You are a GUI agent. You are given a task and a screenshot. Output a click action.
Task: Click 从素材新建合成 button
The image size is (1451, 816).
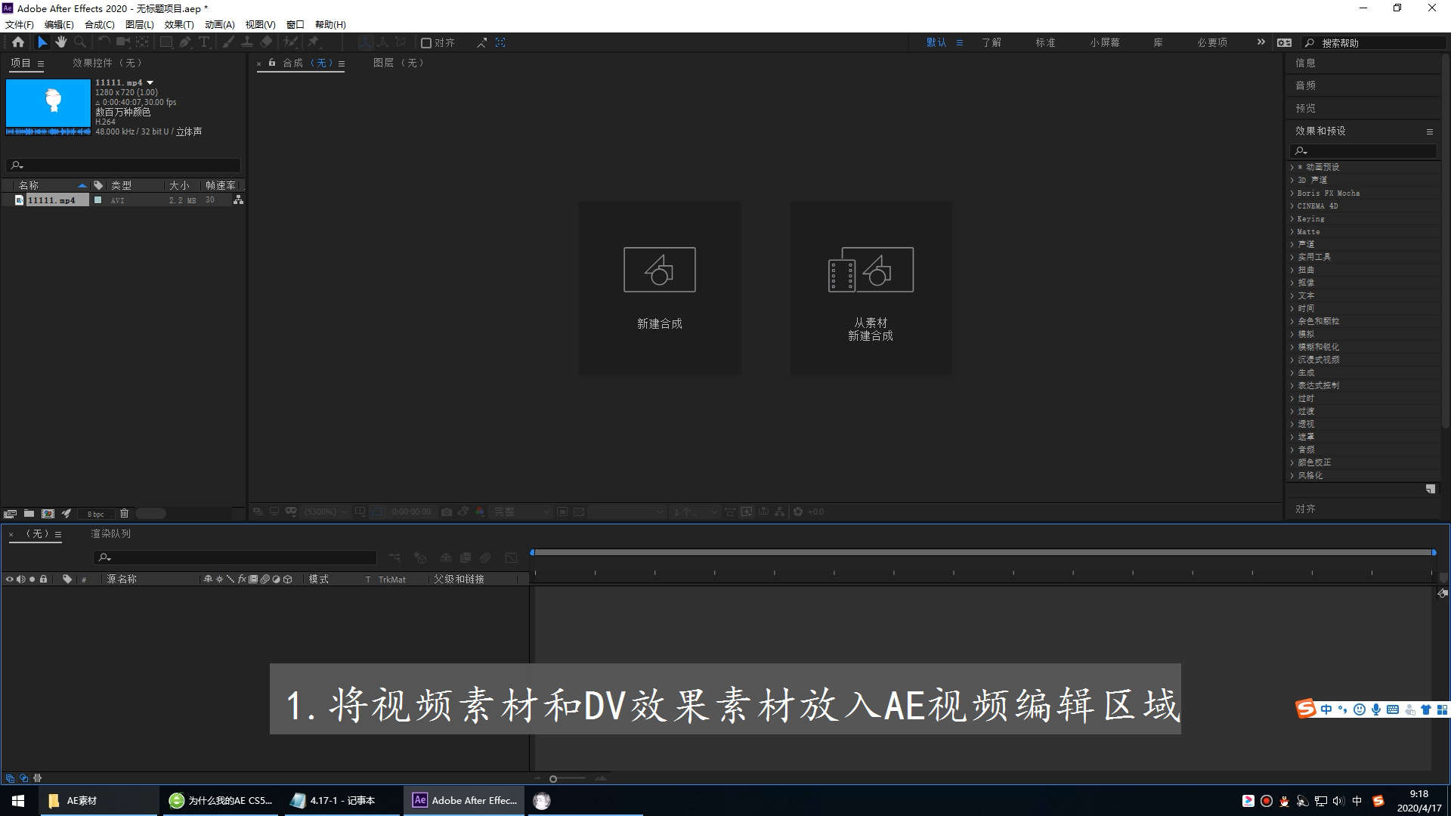[868, 289]
